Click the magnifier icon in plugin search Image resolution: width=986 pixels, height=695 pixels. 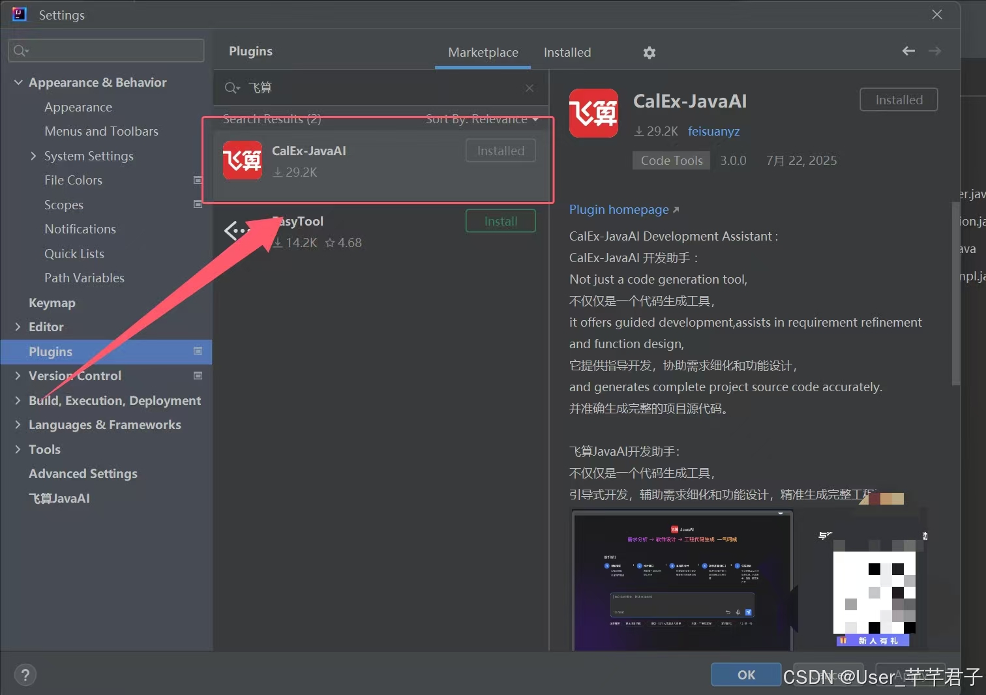click(x=232, y=88)
